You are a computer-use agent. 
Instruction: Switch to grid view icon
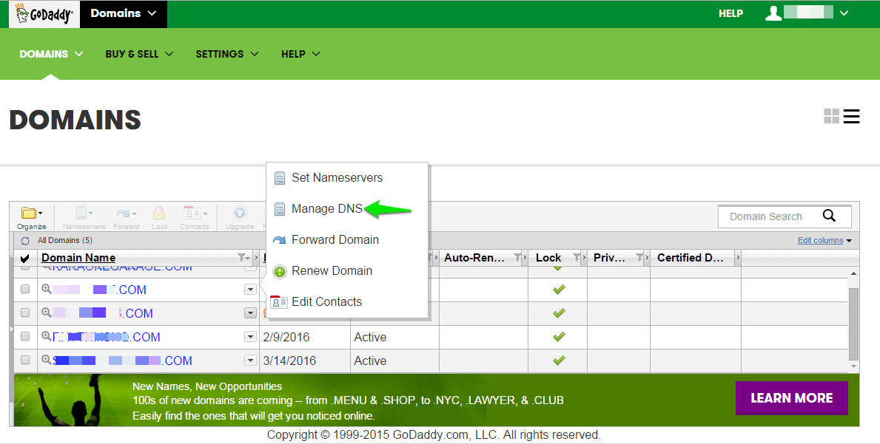[831, 116]
